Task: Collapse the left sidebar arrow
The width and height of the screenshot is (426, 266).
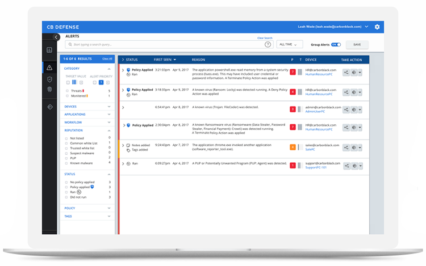Action: [x=56, y=37]
